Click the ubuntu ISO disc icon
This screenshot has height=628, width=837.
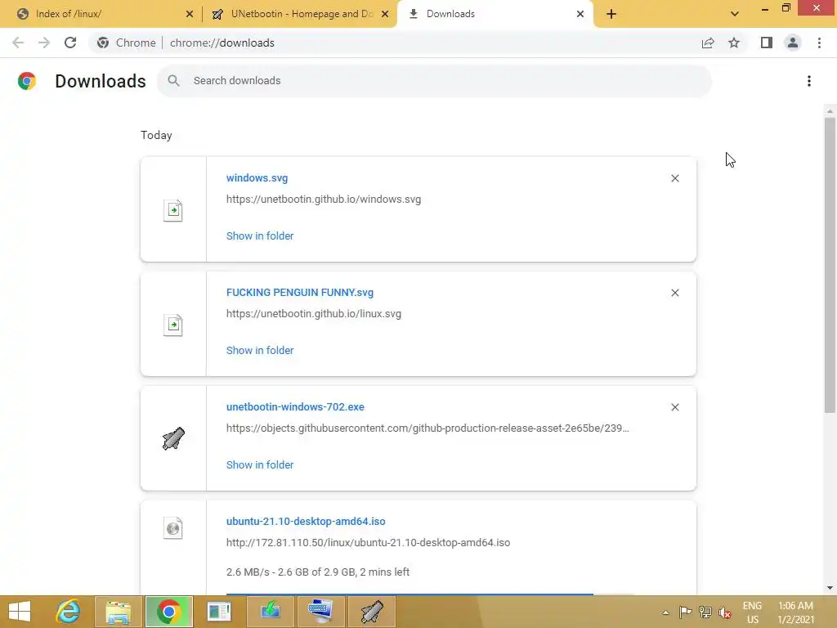(x=173, y=528)
